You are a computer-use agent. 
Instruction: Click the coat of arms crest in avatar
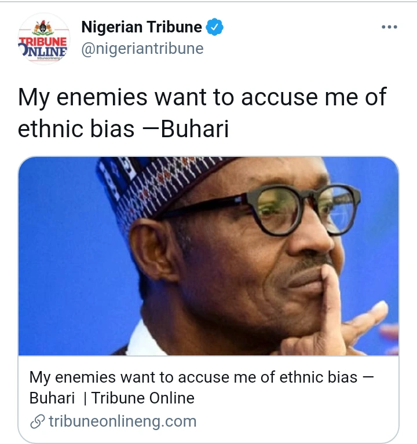pos(43,27)
